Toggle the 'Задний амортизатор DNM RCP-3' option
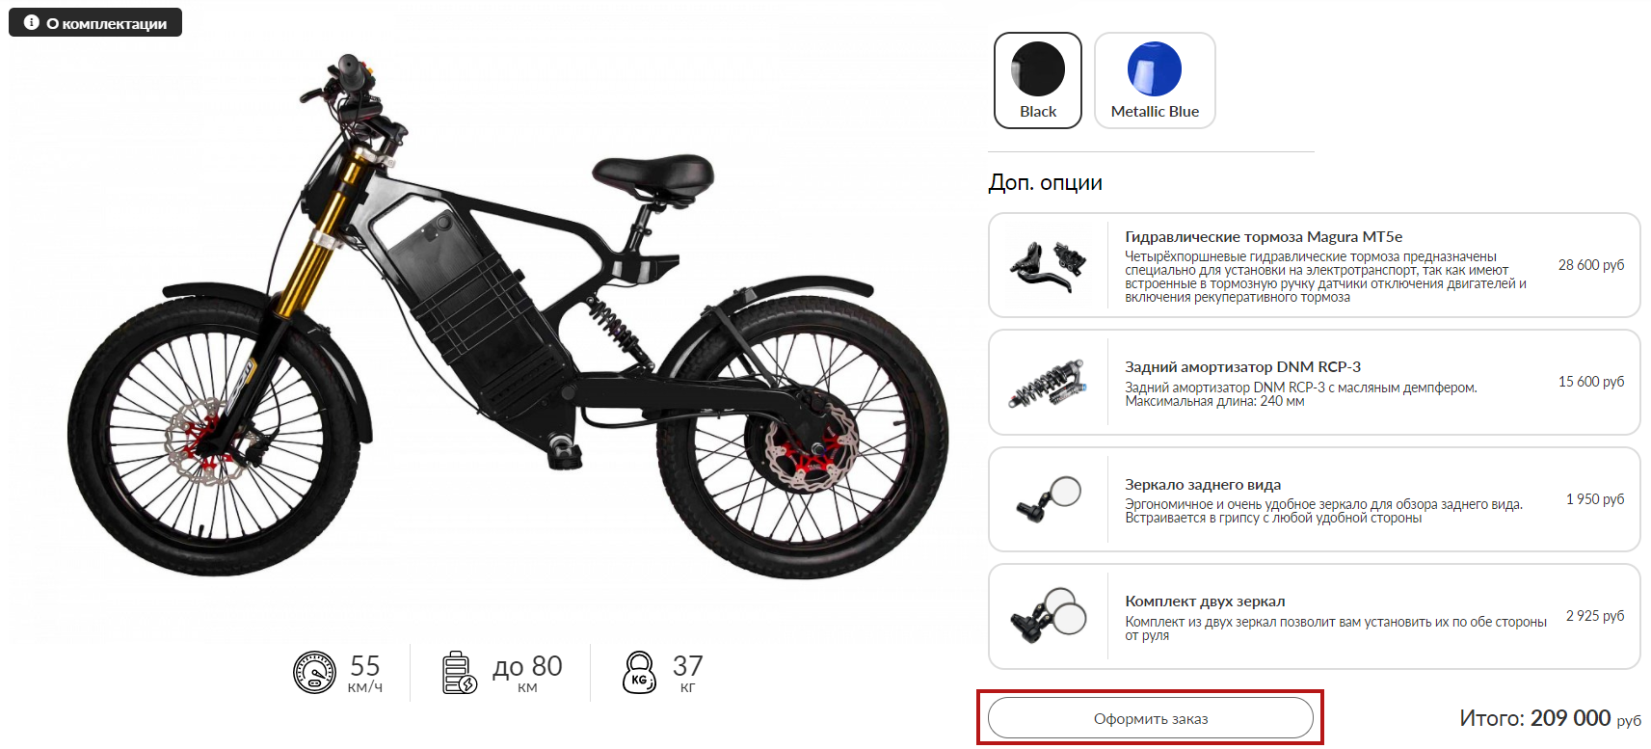This screenshot has width=1651, height=749. (1315, 383)
